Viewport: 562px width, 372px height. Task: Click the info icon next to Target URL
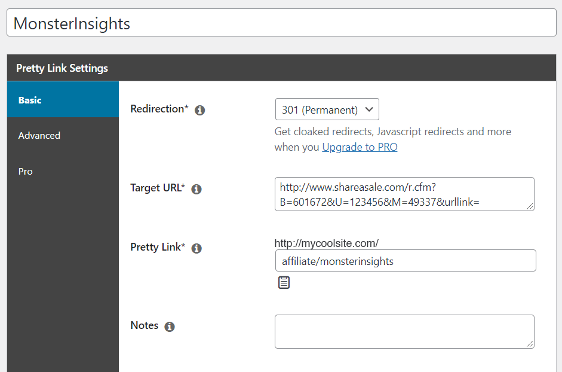point(196,188)
